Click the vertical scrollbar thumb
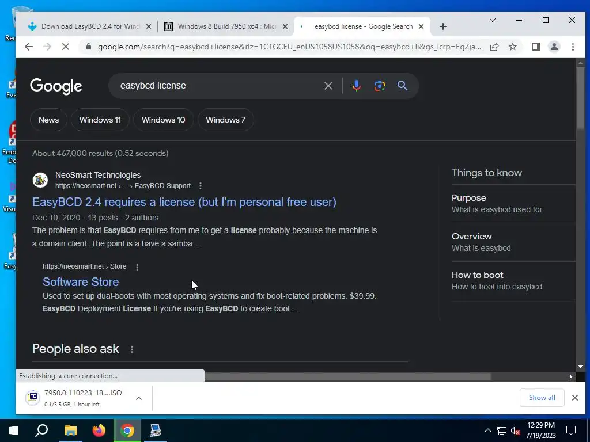 (x=580, y=99)
